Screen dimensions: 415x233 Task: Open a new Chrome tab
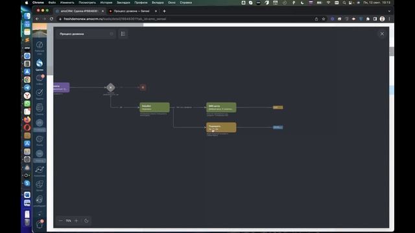coord(164,11)
